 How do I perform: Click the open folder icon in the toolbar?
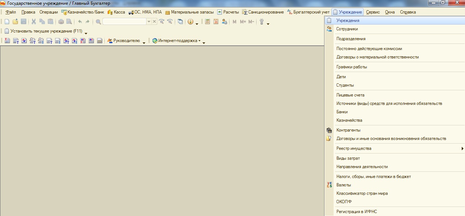coord(15,22)
